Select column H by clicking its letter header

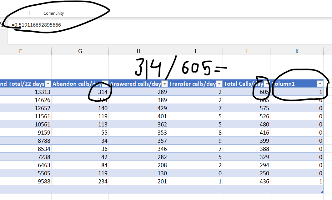[138, 51]
